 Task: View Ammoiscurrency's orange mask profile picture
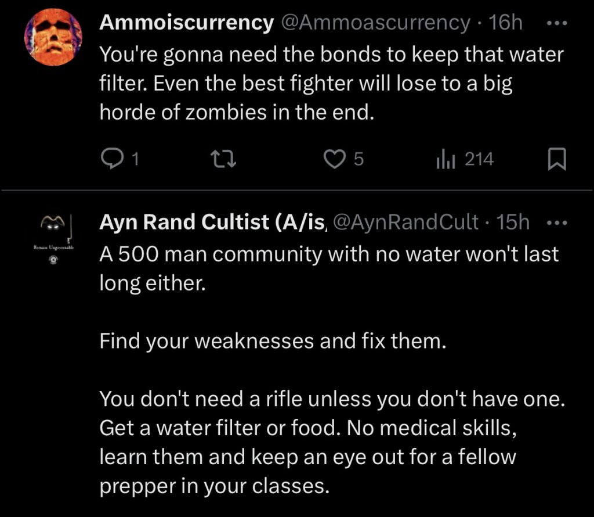(x=53, y=37)
